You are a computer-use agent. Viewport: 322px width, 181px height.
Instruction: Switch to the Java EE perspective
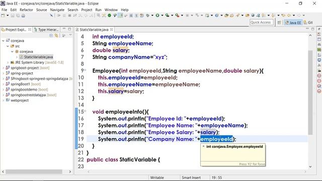pyautogui.click(x=293, y=23)
